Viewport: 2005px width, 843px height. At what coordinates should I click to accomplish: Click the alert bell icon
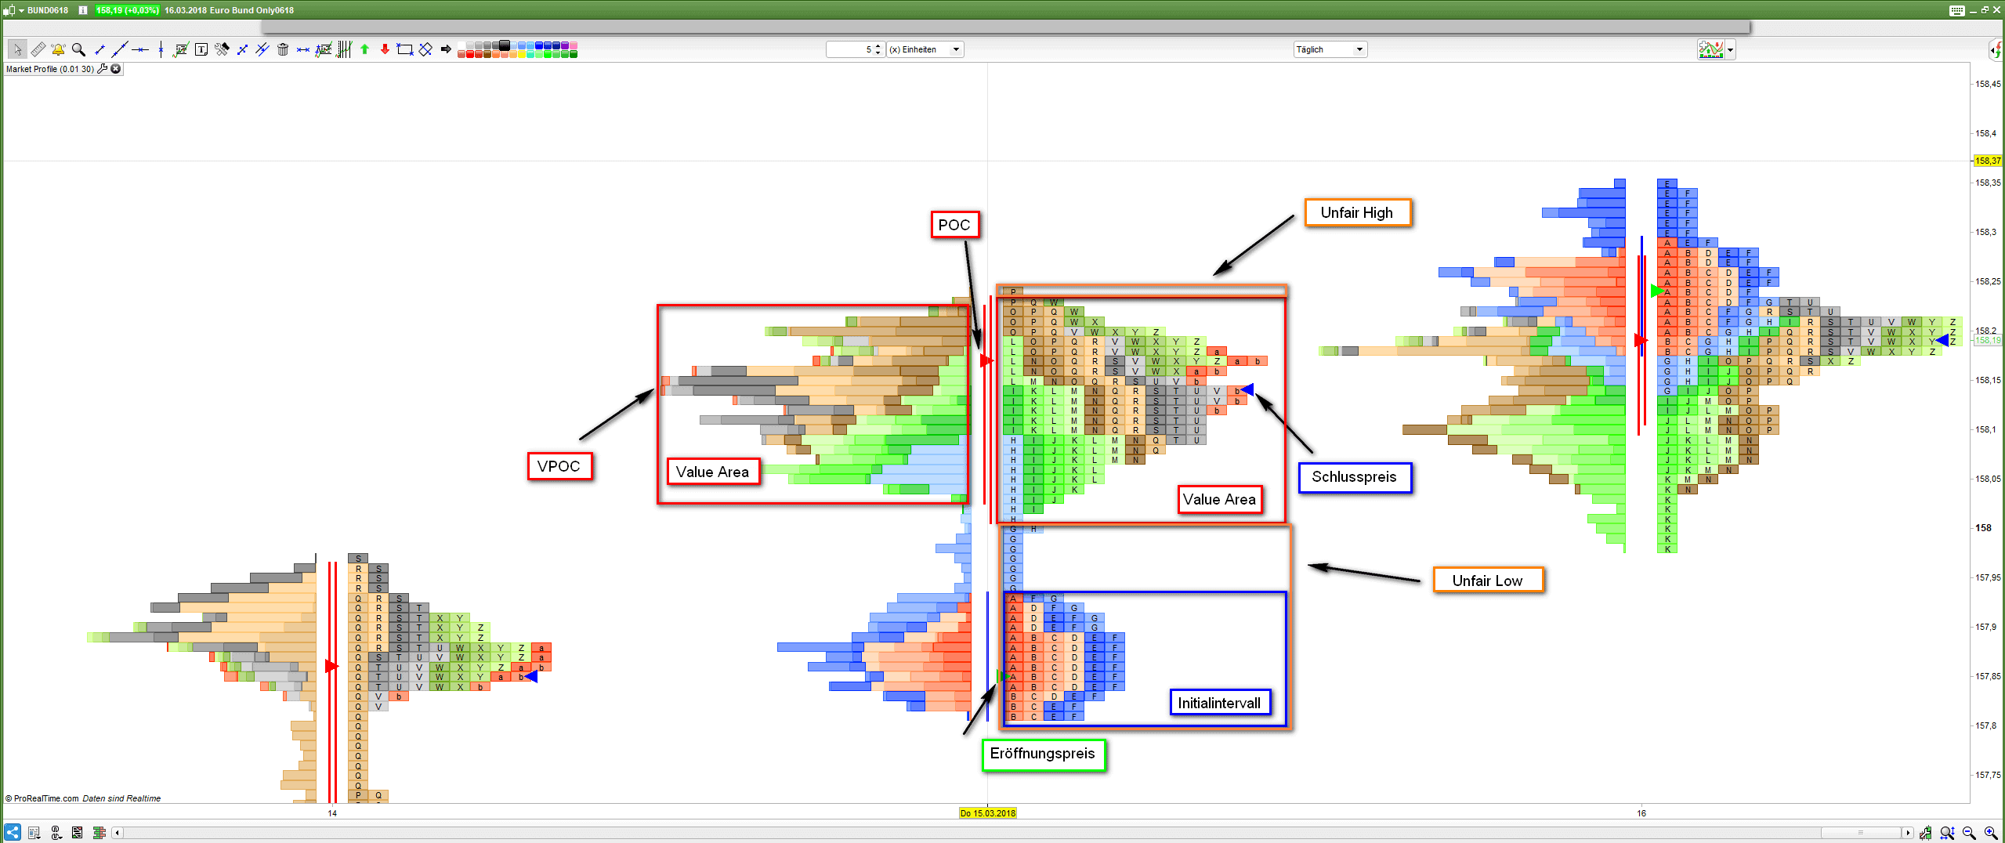tap(58, 49)
